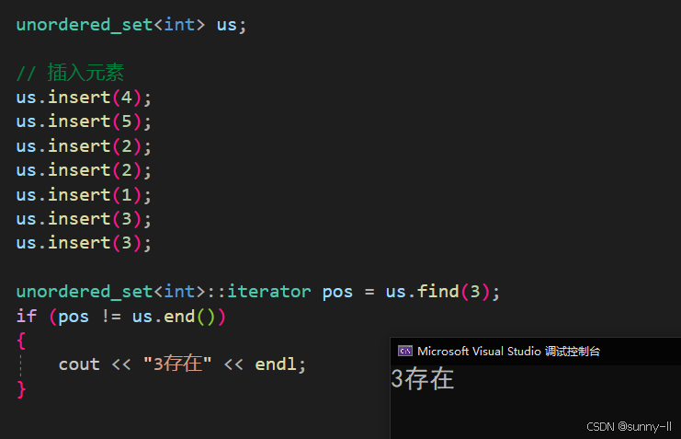Click the console output text 3存在
This screenshot has width=681, height=439.
coord(423,379)
